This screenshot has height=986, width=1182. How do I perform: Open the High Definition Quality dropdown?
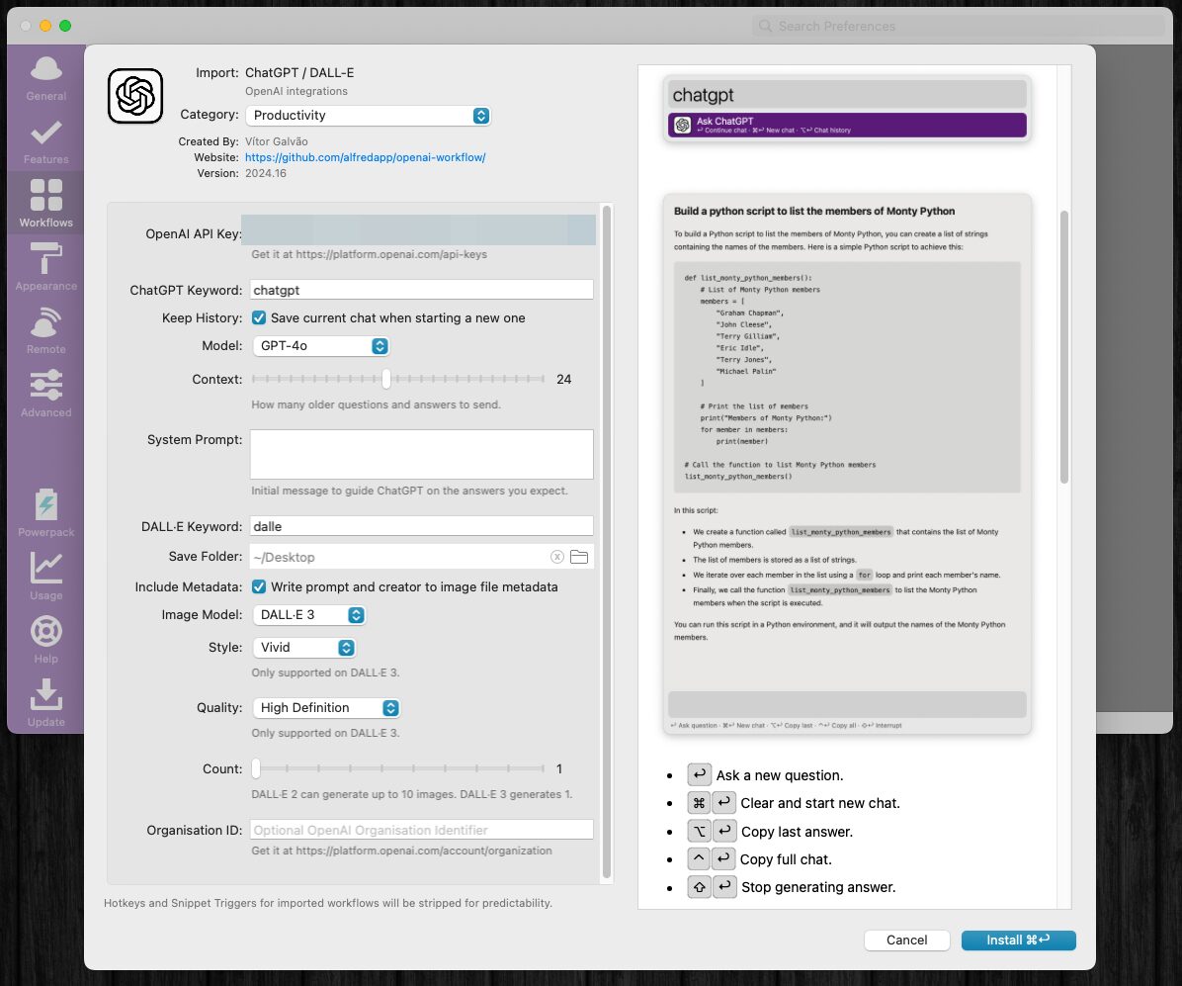pos(326,708)
